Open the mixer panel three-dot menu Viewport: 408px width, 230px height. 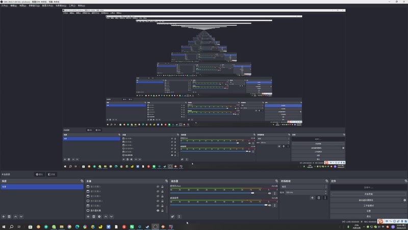click(179, 216)
